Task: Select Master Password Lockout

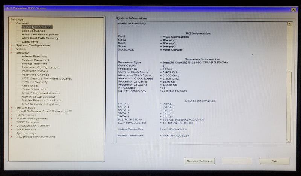Action: (x=41, y=100)
